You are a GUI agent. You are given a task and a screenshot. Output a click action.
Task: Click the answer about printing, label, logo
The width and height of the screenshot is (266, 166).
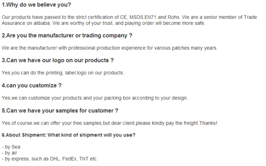coord(63,73)
